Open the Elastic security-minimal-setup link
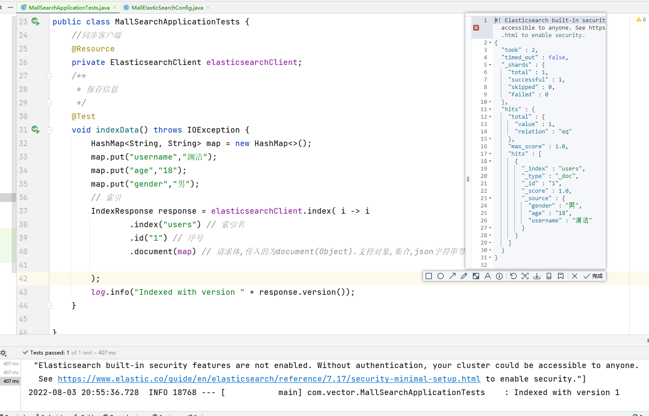The height and width of the screenshot is (416, 649). pos(269,379)
